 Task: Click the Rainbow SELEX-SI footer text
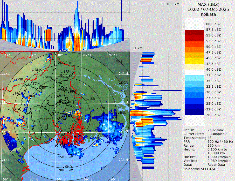tap(199, 169)
